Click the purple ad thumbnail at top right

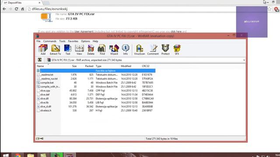point(252,22)
